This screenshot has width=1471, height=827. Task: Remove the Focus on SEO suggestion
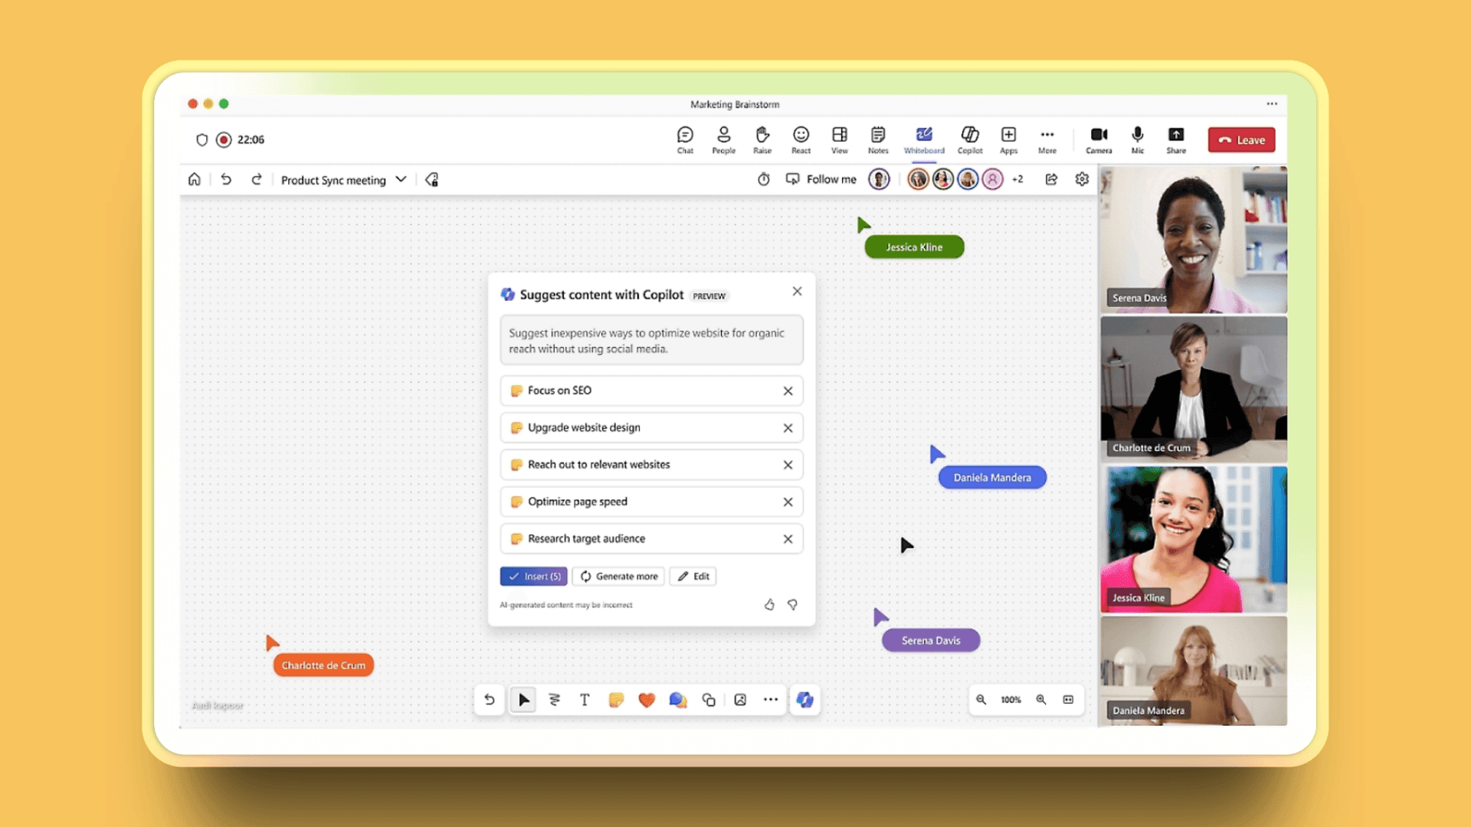point(788,391)
